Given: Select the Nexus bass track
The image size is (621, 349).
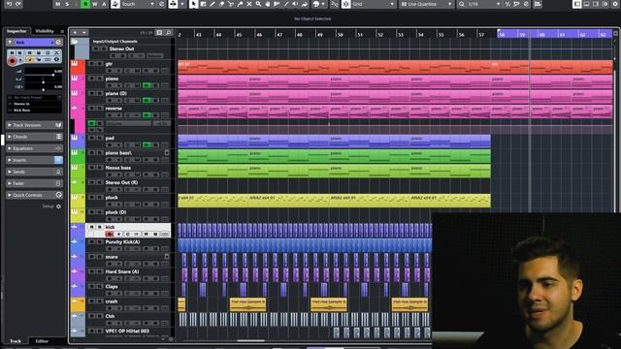Looking at the screenshot, I should (x=118, y=168).
